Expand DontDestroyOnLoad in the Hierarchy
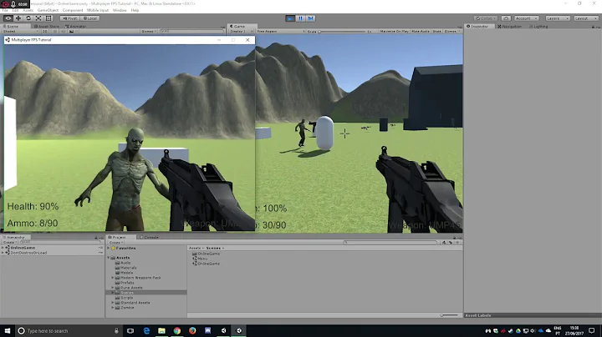602x337 pixels. click(3, 253)
